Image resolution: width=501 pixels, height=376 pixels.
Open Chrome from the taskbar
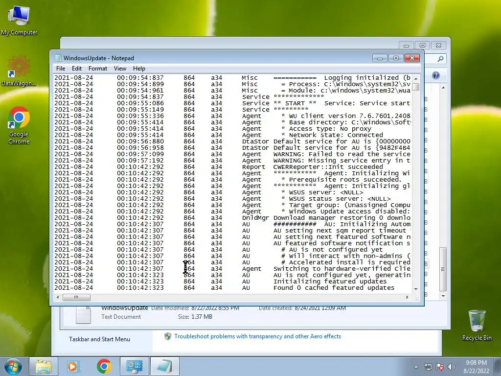pyautogui.click(x=104, y=366)
